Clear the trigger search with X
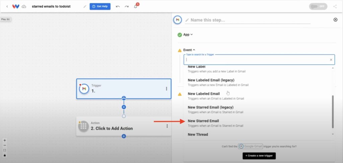The image size is (343, 163). click(331, 60)
